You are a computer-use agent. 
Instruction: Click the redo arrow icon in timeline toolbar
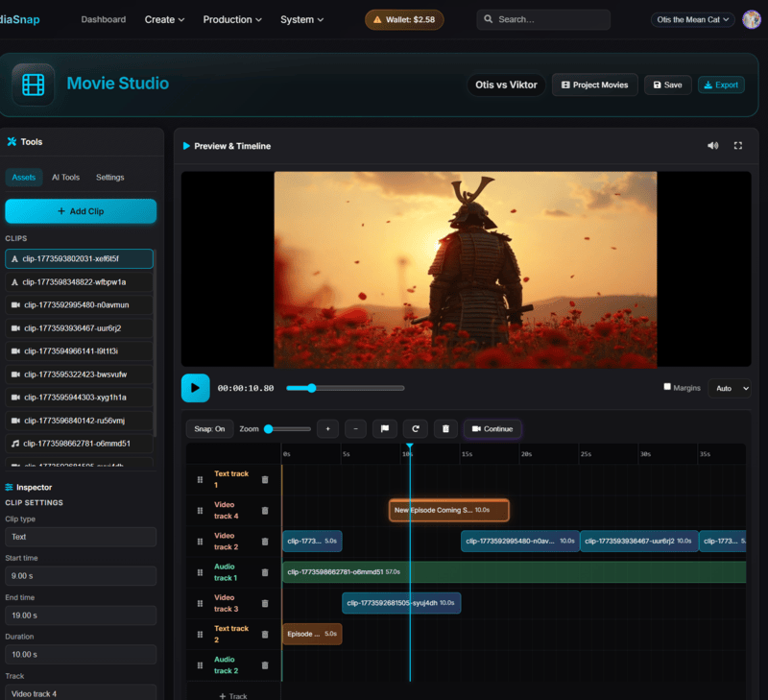click(416, 428)
